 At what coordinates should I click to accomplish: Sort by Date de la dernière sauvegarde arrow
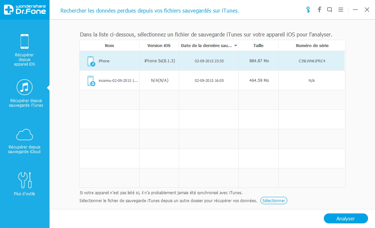point(236,46)
